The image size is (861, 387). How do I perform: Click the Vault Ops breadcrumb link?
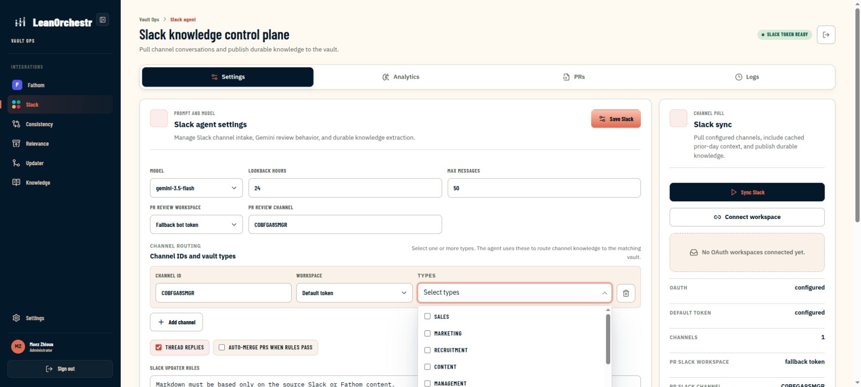tap(149, 19)
